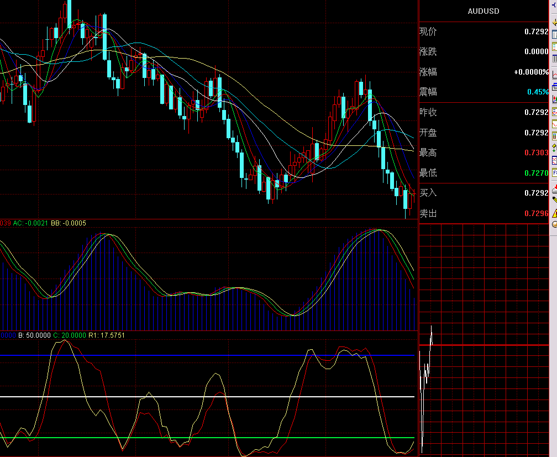Open the candlestick chart icon in right toolbar
Screen dimensions: 557x457
coord(554,98)
